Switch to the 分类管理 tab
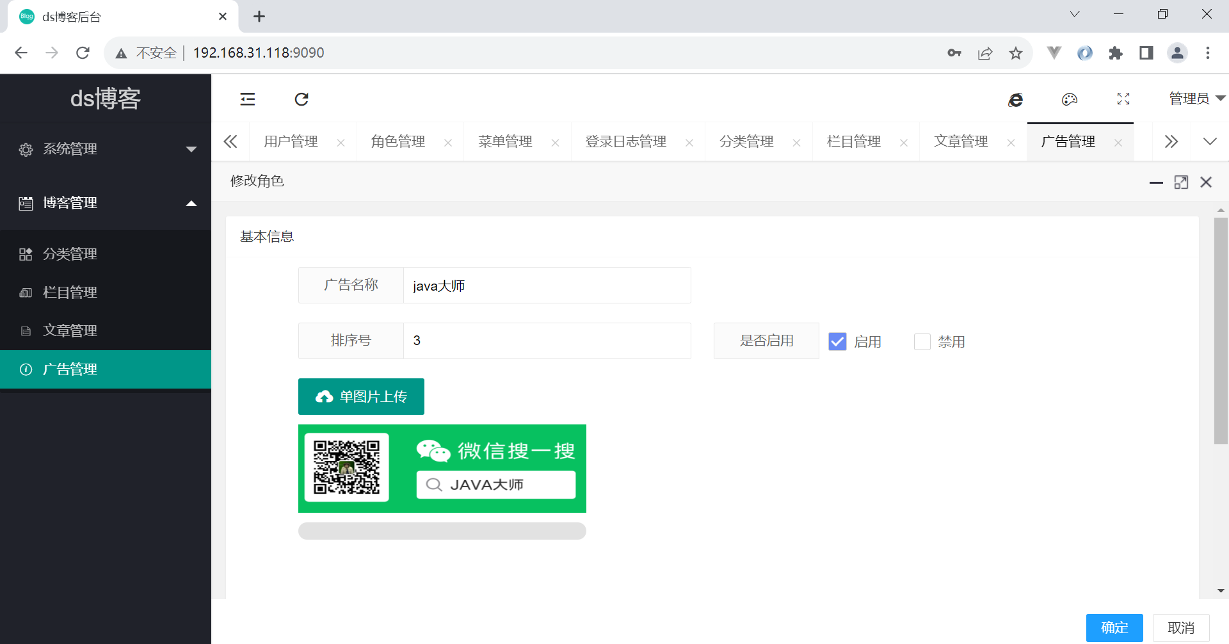1229x644 pixels. coord(746,141)
